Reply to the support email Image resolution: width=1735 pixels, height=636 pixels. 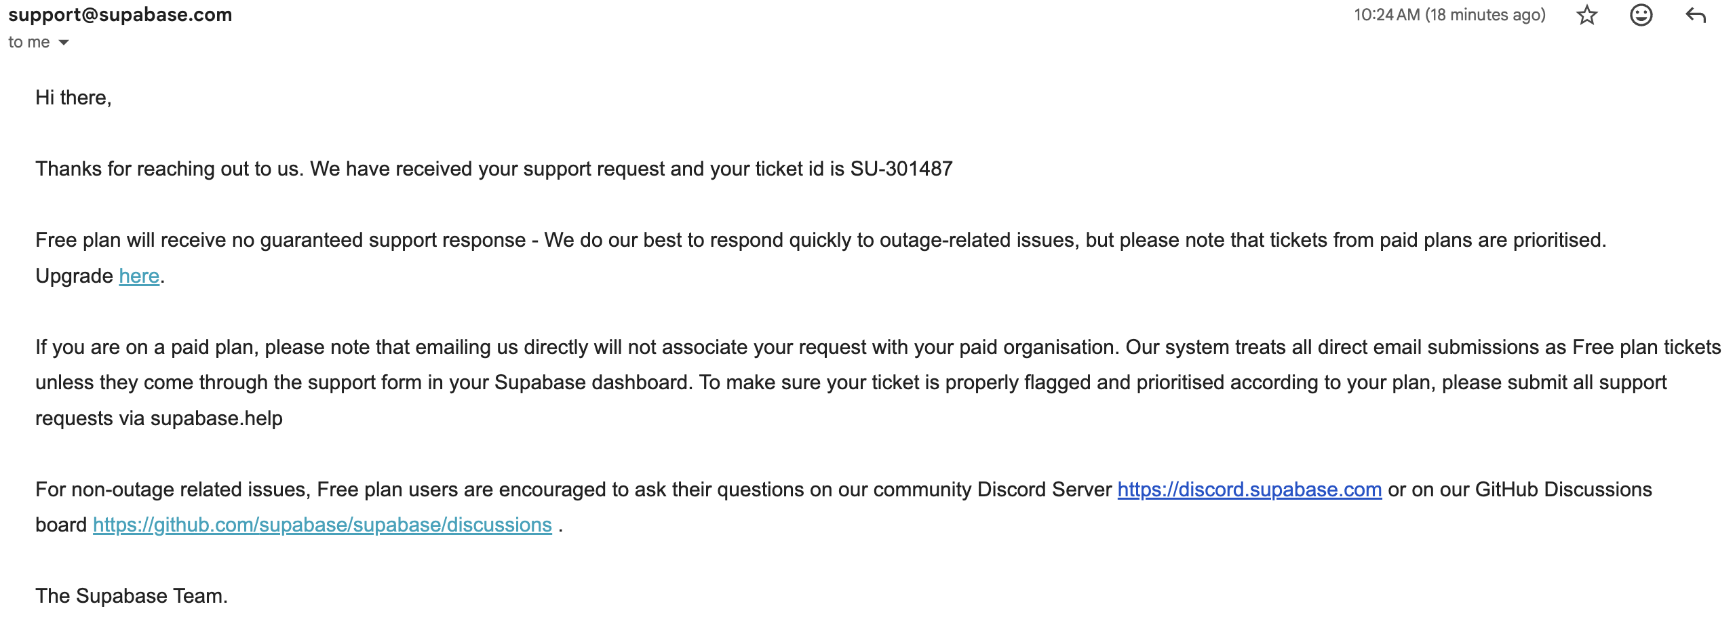(x=1695, y=15)
